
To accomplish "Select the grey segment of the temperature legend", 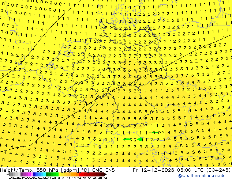I will click(x=15, y=174).
